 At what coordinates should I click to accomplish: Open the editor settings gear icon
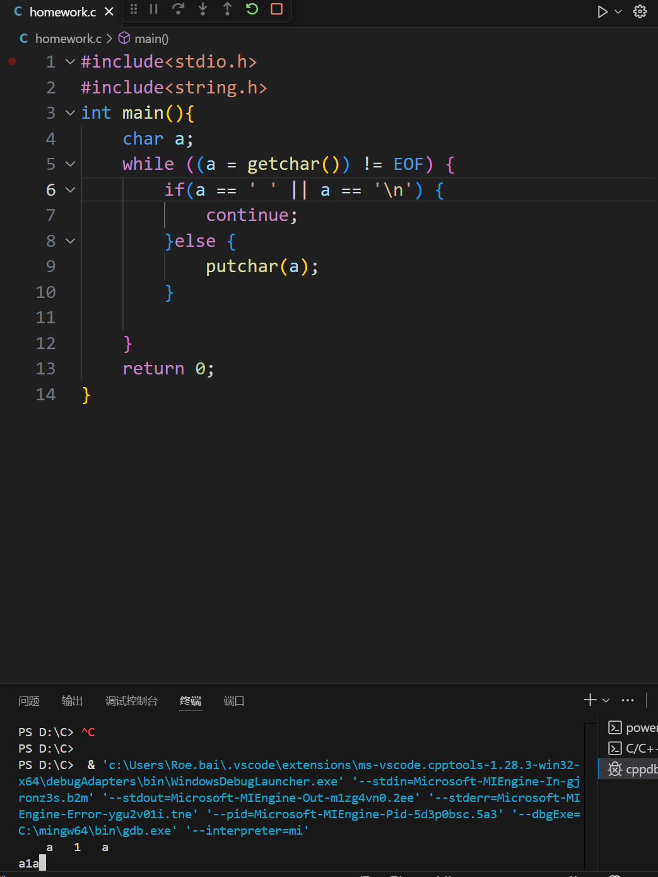click(x=640, y=11)
